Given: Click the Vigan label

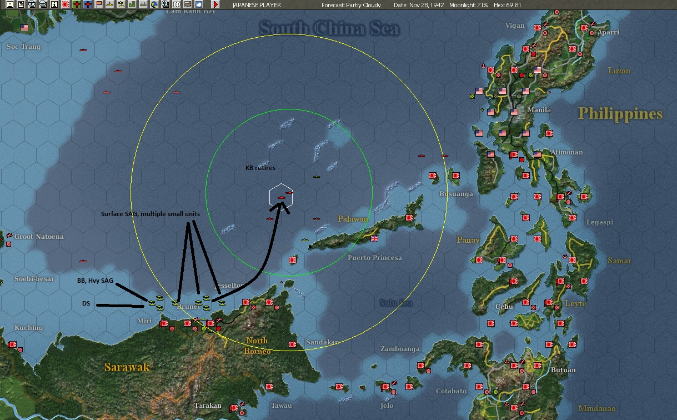Looking at the screenshot, I should click(515, 26).
